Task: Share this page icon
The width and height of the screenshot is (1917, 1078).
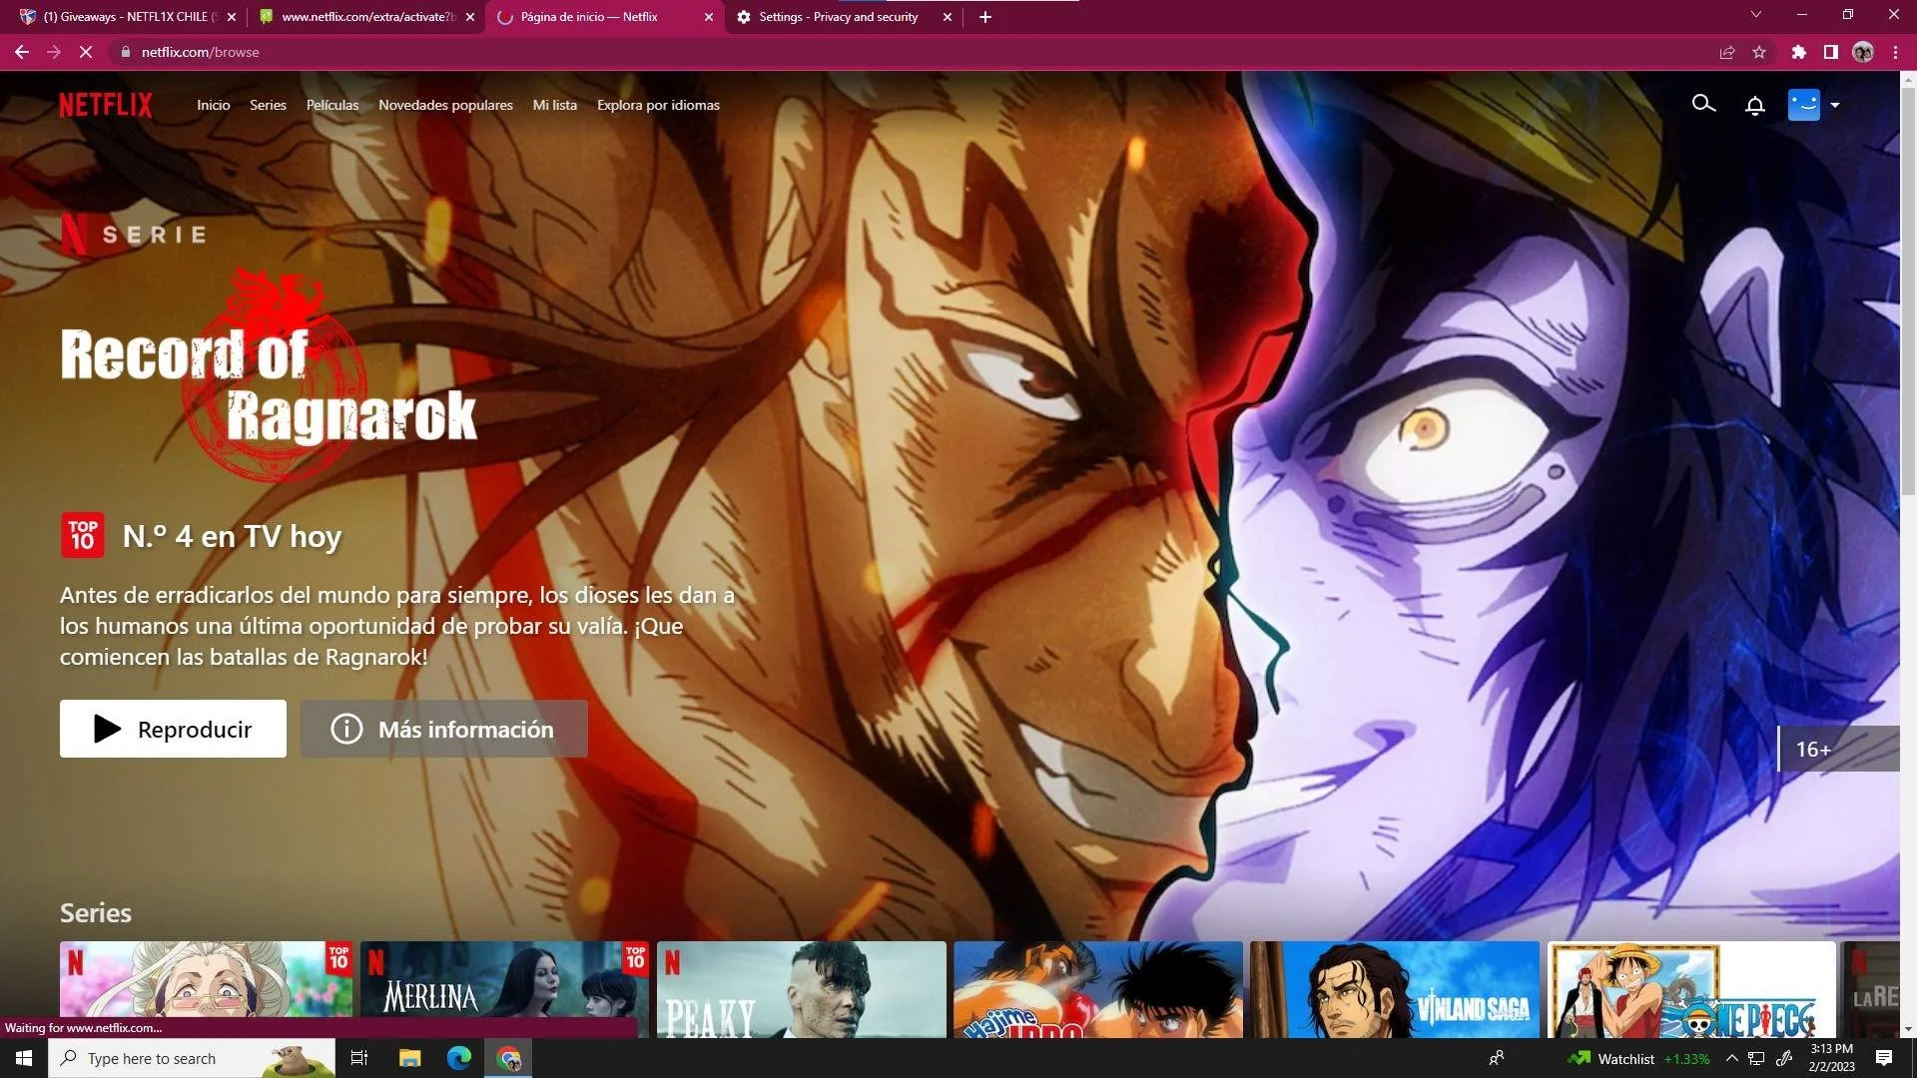Action: (1727, 52)
